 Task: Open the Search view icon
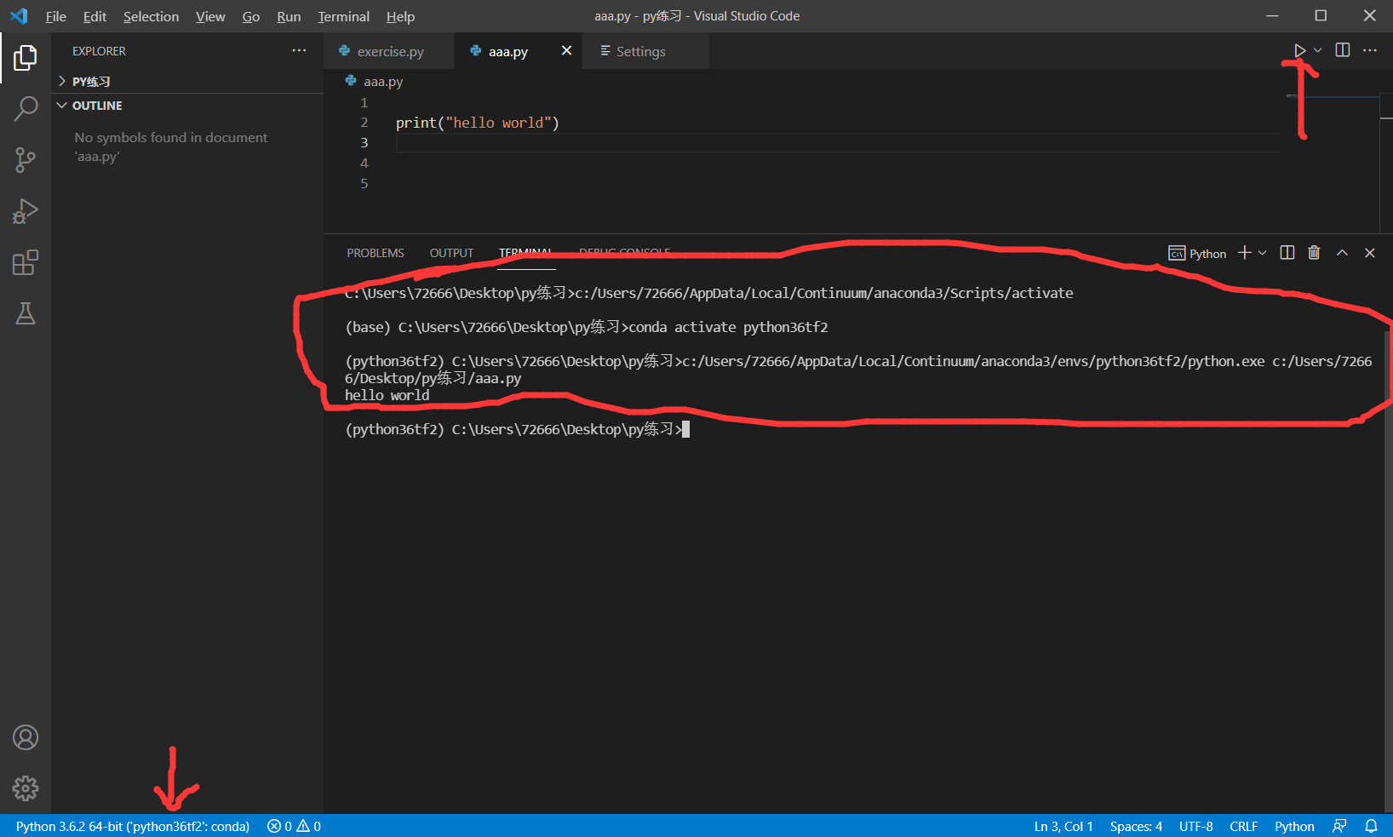25,109
